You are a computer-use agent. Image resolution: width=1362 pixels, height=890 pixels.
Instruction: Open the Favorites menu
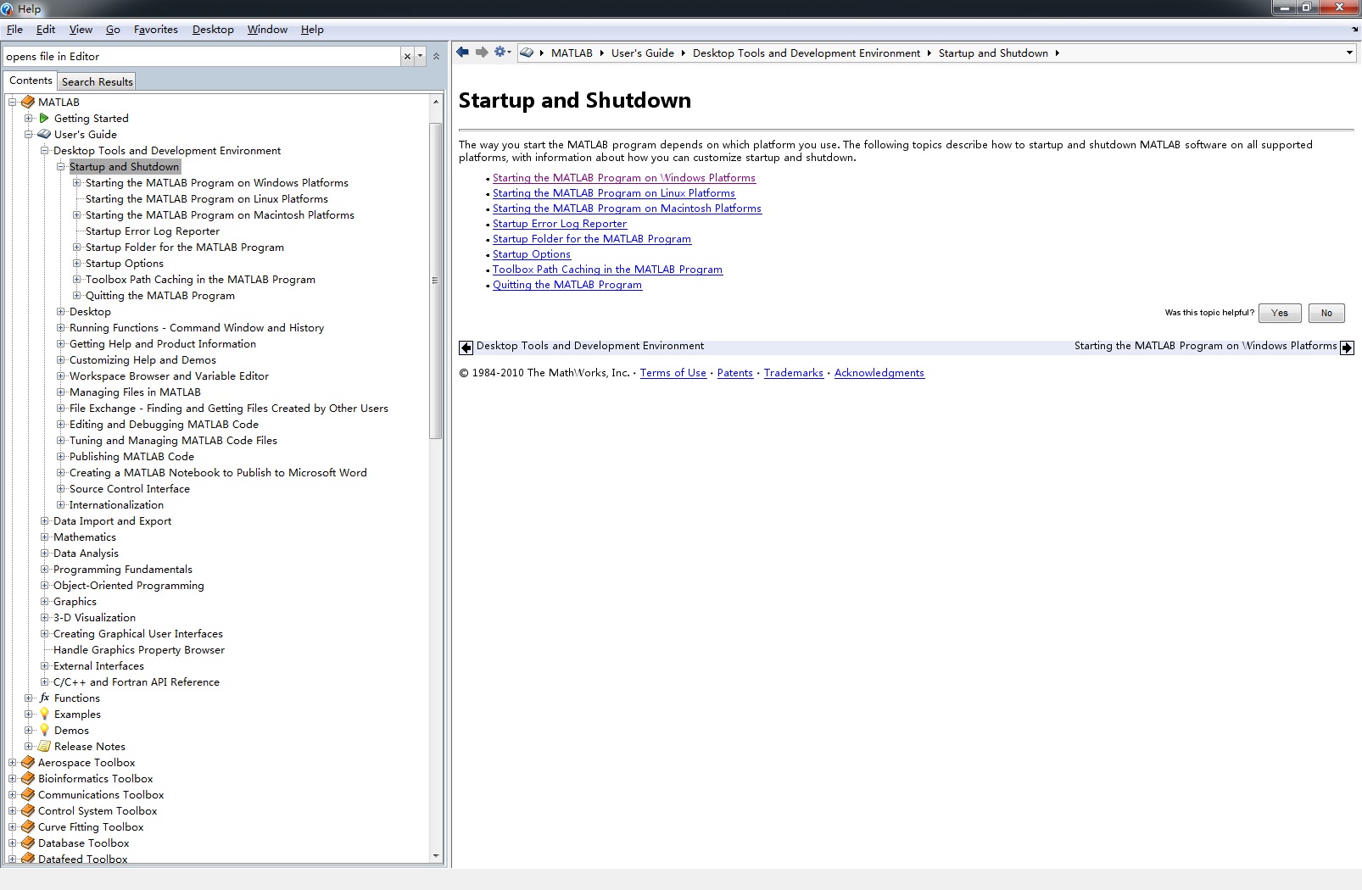[156, 29]
